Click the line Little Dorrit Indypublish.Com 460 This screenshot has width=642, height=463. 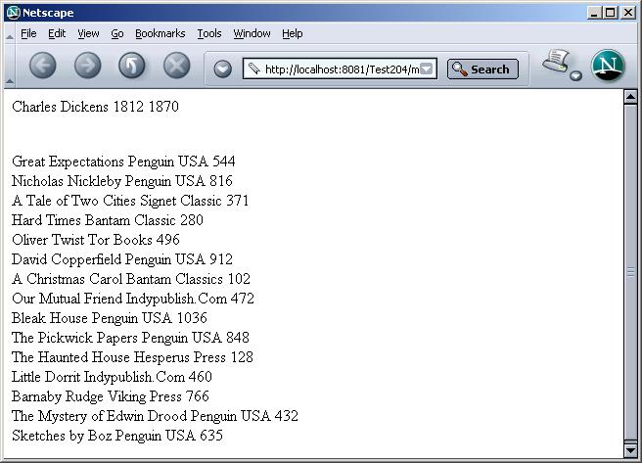112,377
